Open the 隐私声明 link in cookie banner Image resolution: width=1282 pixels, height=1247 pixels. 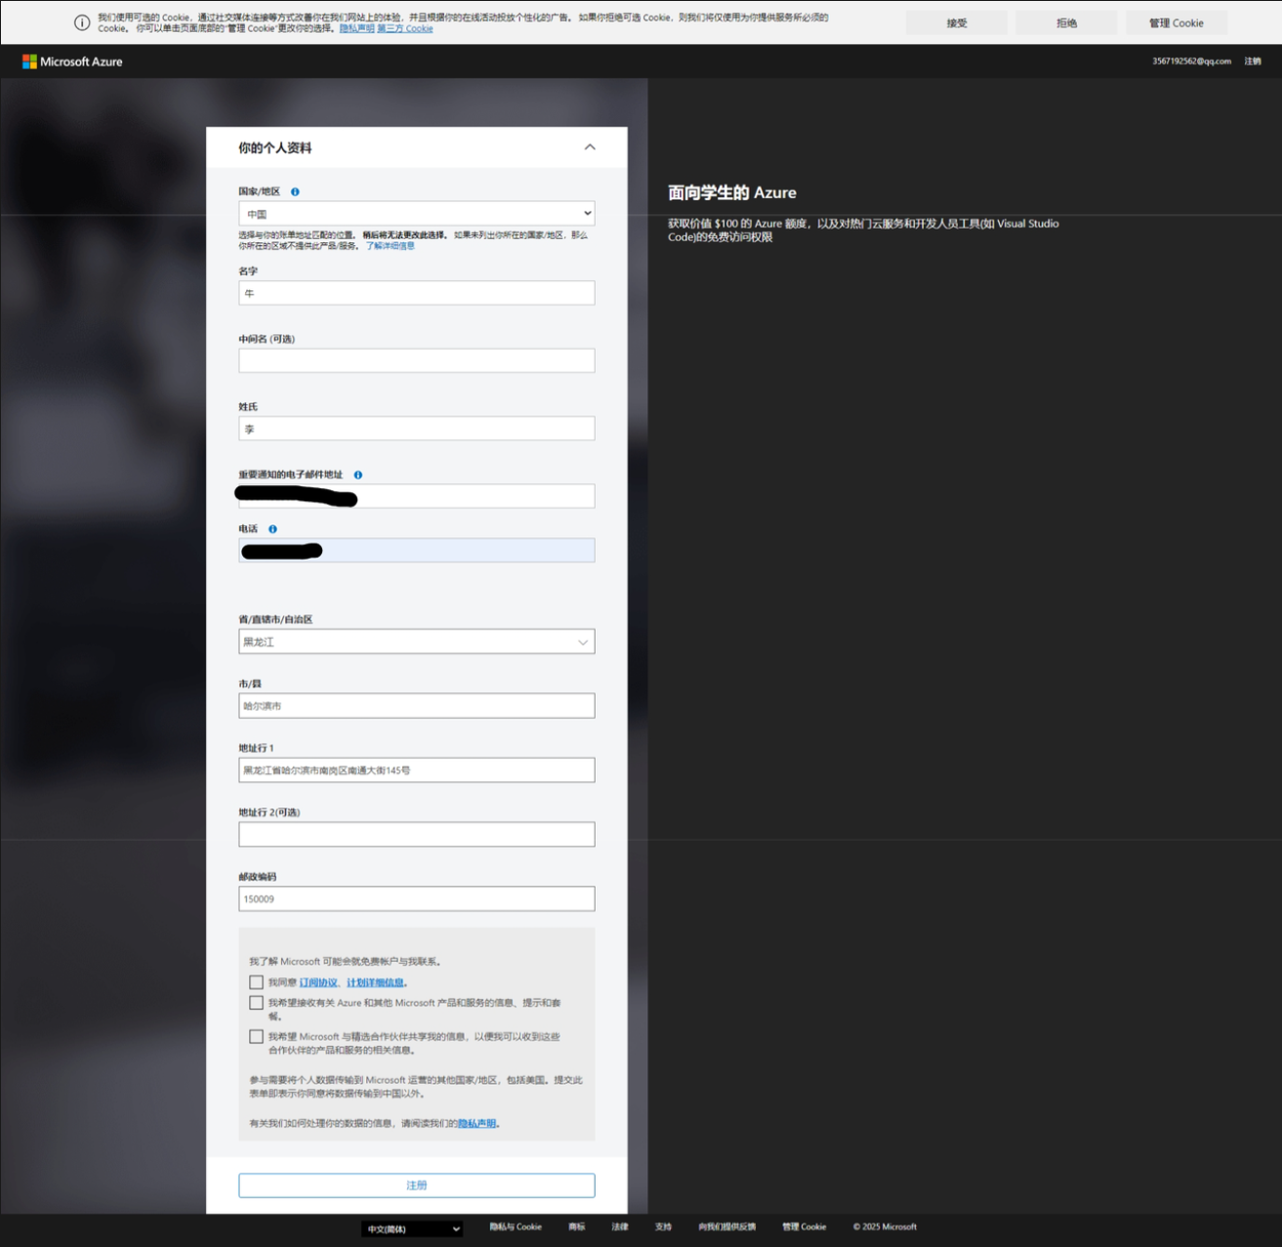[x=356, y=28]
